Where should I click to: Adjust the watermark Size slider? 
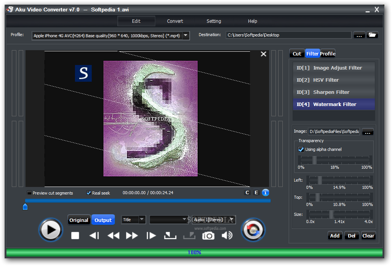(339, 215)
